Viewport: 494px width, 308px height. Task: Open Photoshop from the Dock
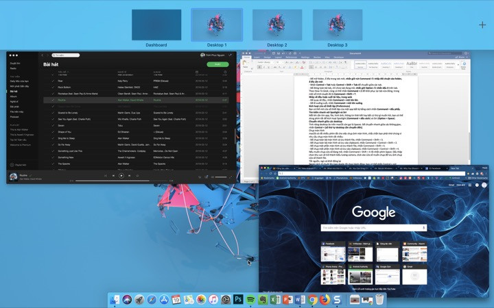238,300
